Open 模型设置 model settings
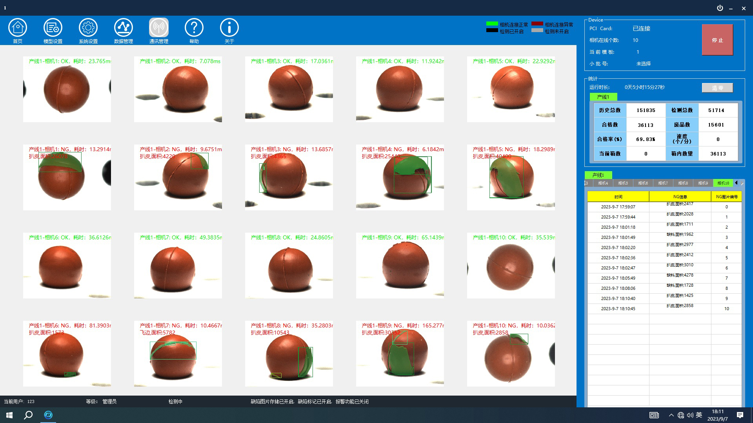 (53, 28)
